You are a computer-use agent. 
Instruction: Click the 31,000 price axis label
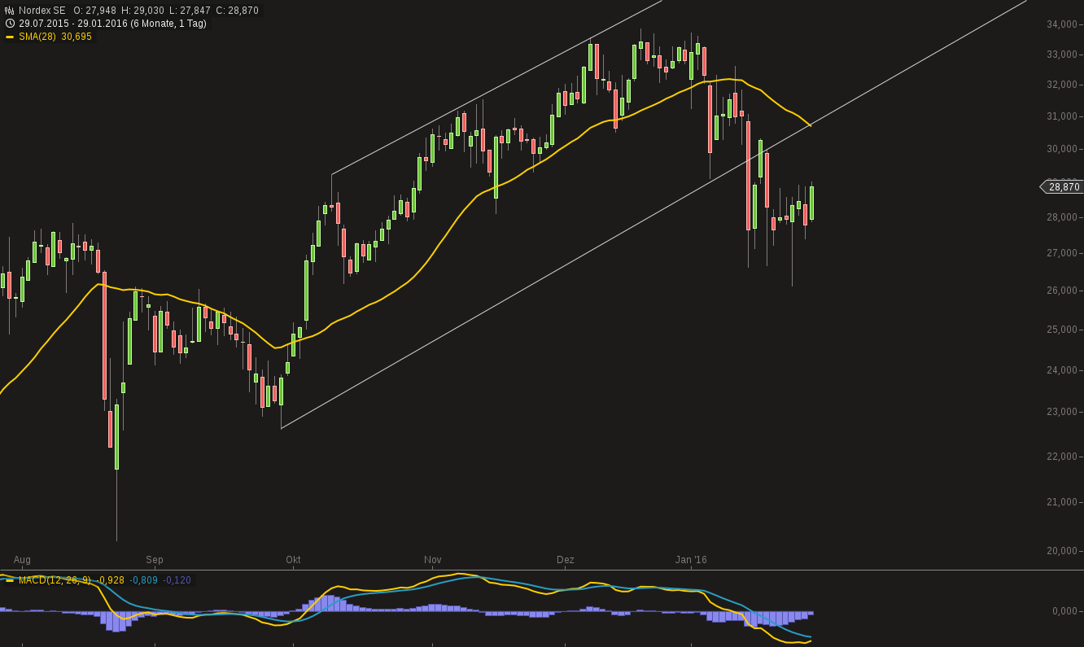[1062, 116]
